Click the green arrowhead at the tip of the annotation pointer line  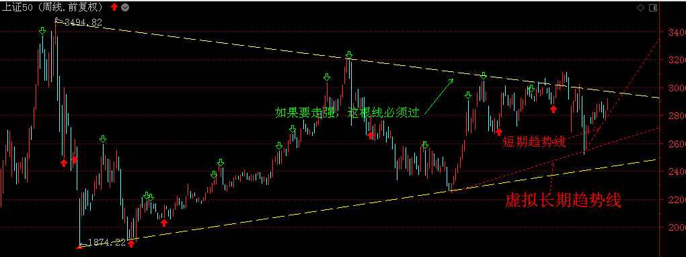click(x=452, y=80)
